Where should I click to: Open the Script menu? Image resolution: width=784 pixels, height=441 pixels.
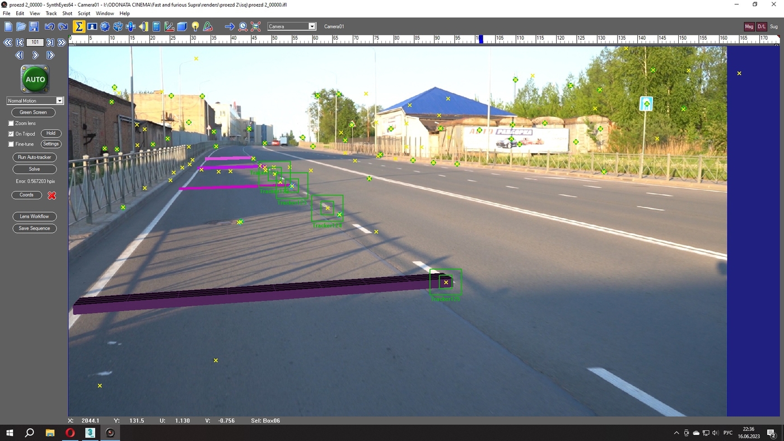coord(84,13)
